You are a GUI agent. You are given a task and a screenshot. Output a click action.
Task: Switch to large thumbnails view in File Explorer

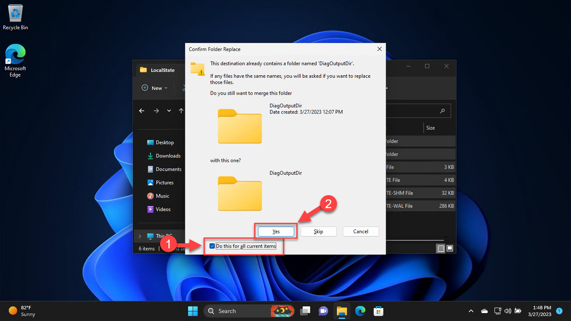tap(450, 248)
